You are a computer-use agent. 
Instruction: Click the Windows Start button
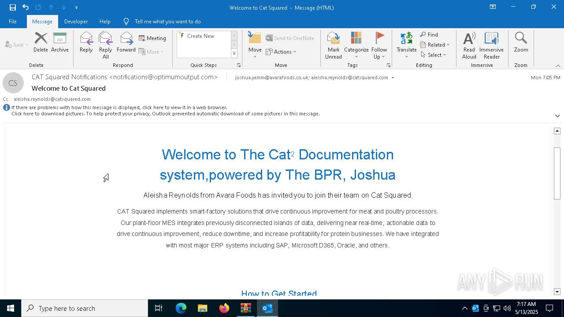11,308
